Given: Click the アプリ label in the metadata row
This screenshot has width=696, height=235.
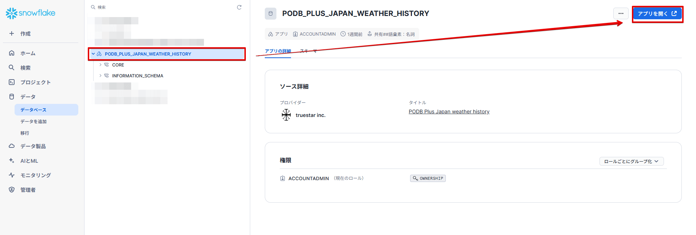Looking at the screenshot, I should 282,34.
